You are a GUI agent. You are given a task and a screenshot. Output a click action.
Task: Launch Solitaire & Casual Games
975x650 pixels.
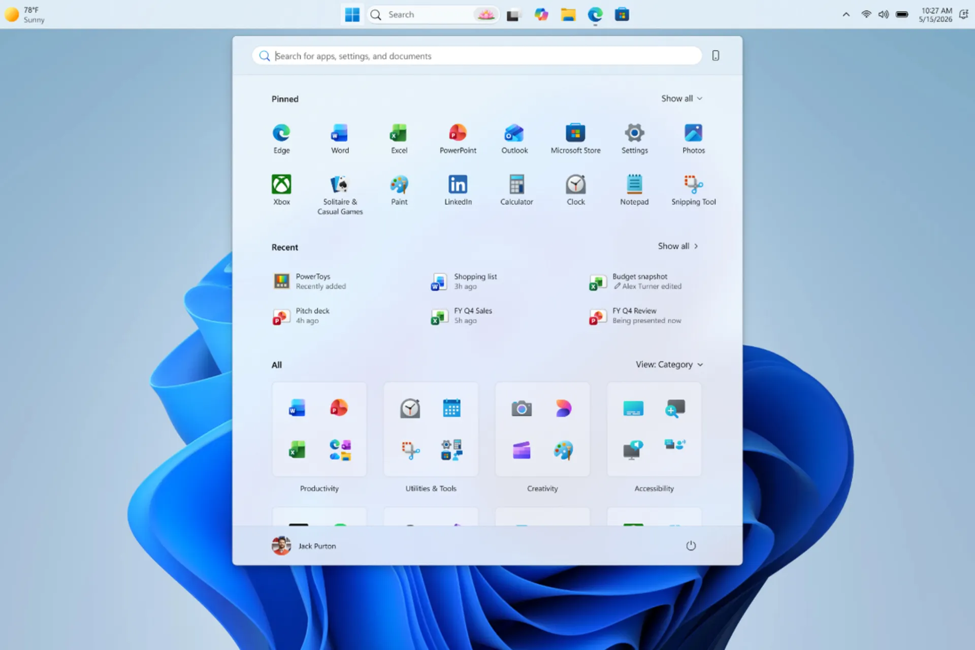[x=340, y=194]
